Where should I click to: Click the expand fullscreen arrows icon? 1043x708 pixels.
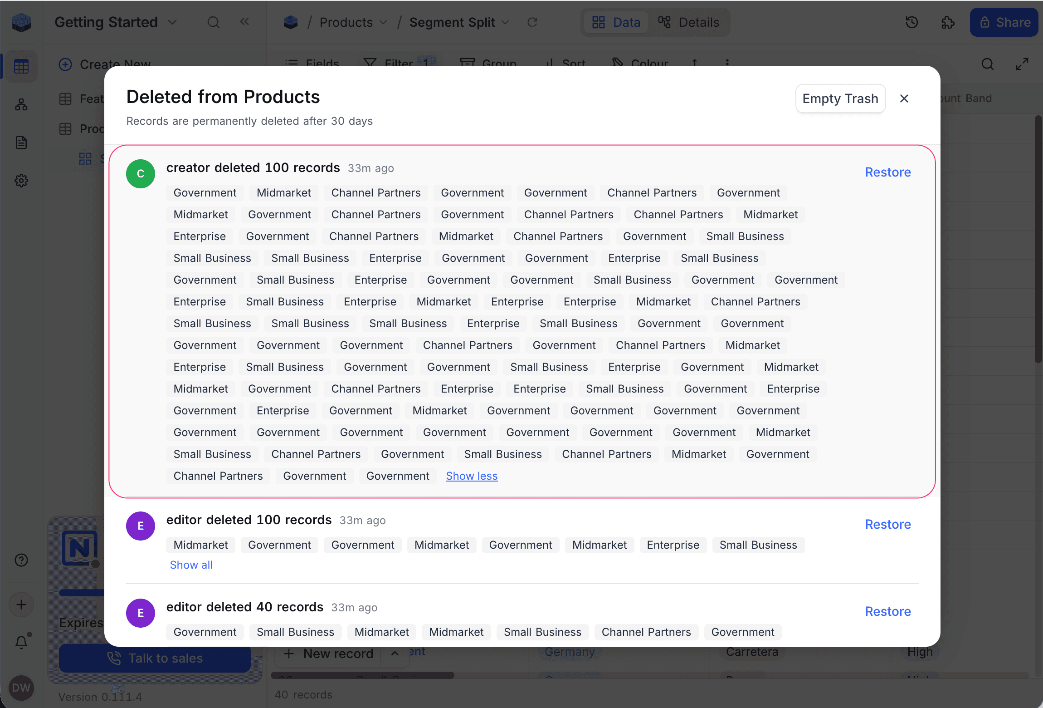[x=1022, y=64]
